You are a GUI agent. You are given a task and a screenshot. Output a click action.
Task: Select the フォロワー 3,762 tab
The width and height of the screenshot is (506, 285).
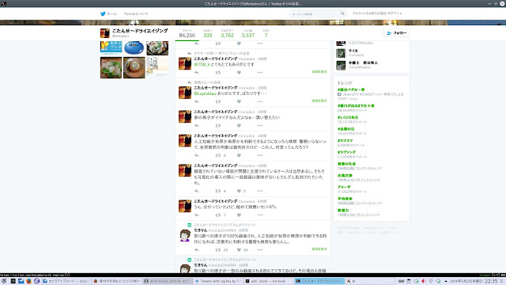tap(227, 33)
